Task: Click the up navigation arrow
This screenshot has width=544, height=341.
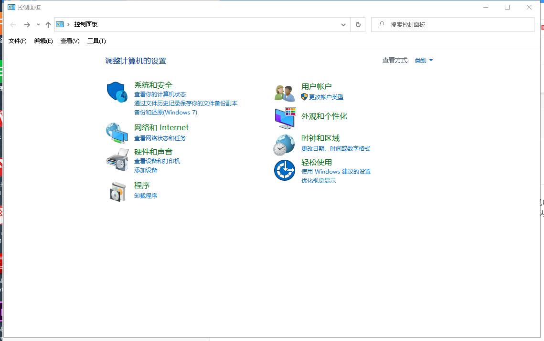Action: [x=48, y=24]
